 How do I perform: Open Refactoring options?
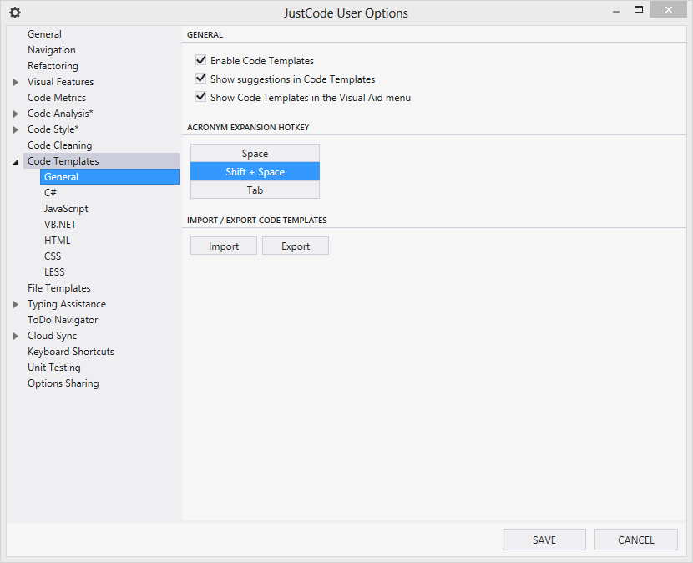(53, 66)
